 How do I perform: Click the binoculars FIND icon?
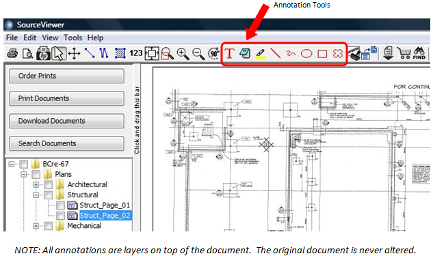coord(419,53)
